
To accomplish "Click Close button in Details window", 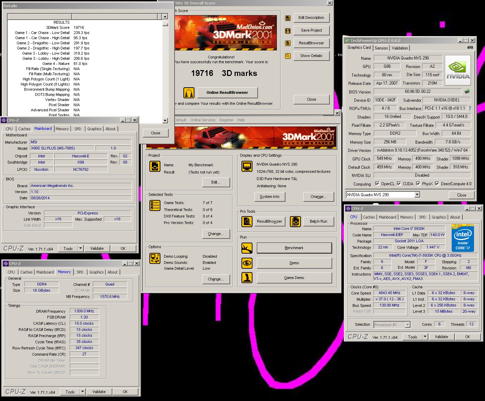I will pos(156,133).
